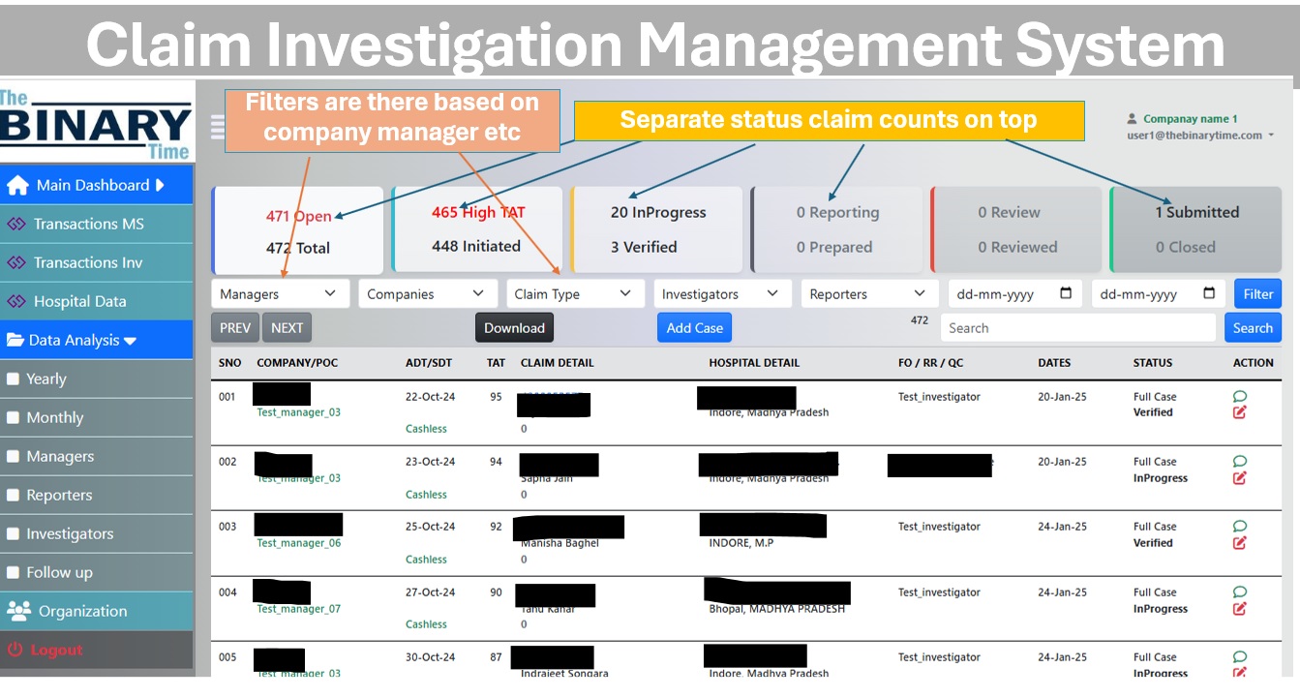The image size is (1300, 698).
Task: Click inside the Search field
Action: tap(1077, 327)
